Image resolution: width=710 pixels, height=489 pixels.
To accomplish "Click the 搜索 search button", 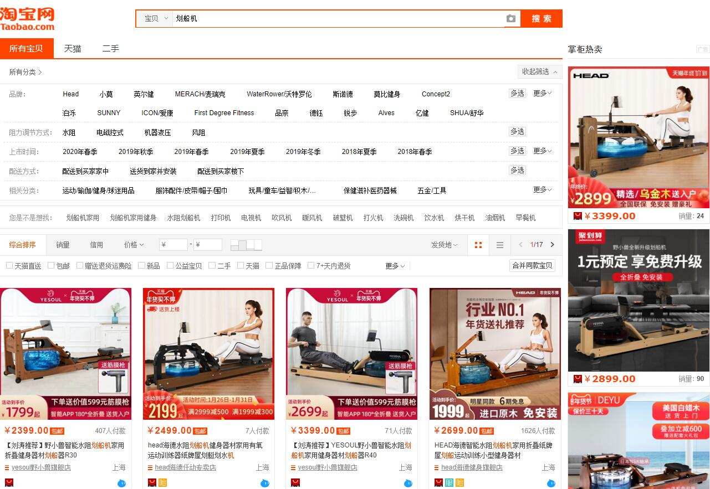I will pos(540,18).
